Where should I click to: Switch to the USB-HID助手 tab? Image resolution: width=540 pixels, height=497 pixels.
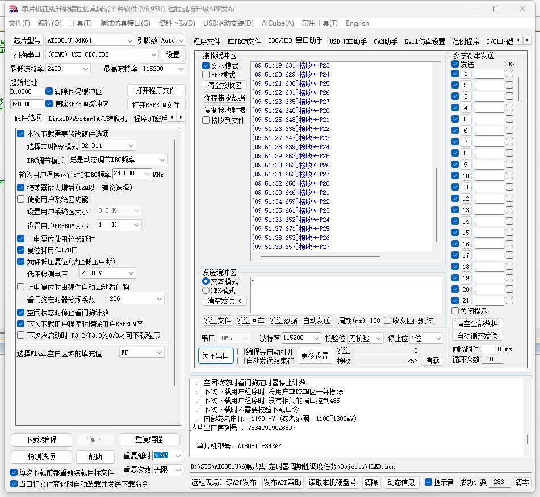348,41
